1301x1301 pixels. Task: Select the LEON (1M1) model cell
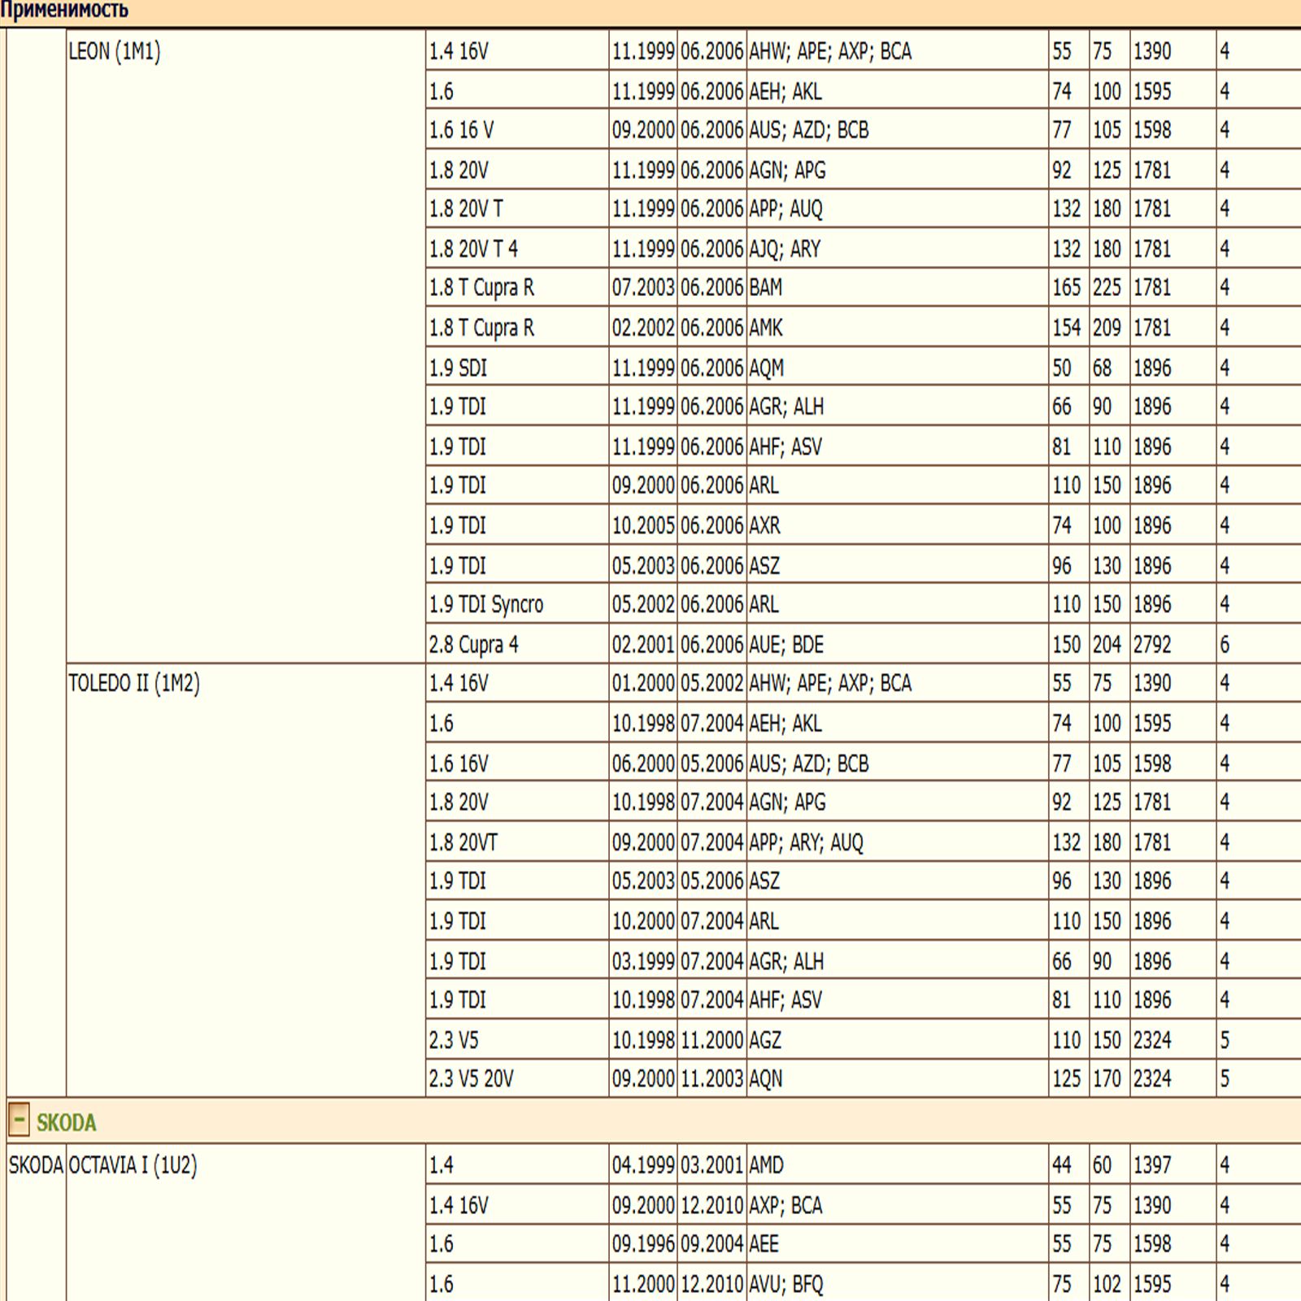point(246,346)
